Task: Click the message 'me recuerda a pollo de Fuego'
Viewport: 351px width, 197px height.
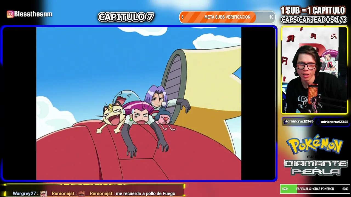Action: pyautogui.click(x=145, y=193)
